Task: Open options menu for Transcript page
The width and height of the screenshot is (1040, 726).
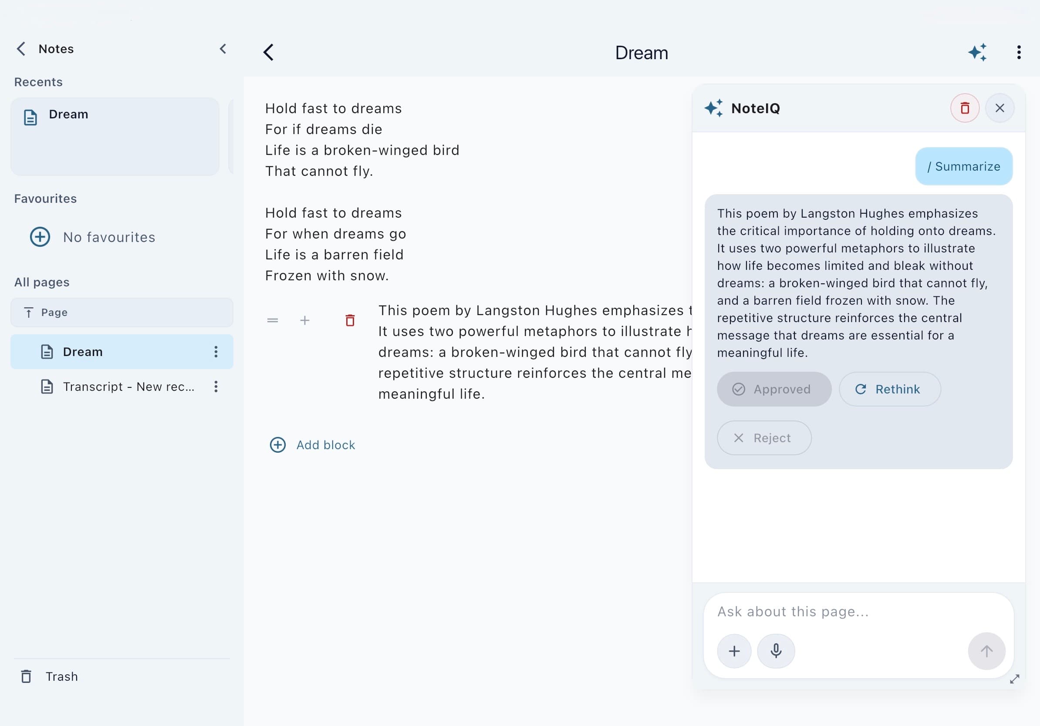Action: click(216, 387)
